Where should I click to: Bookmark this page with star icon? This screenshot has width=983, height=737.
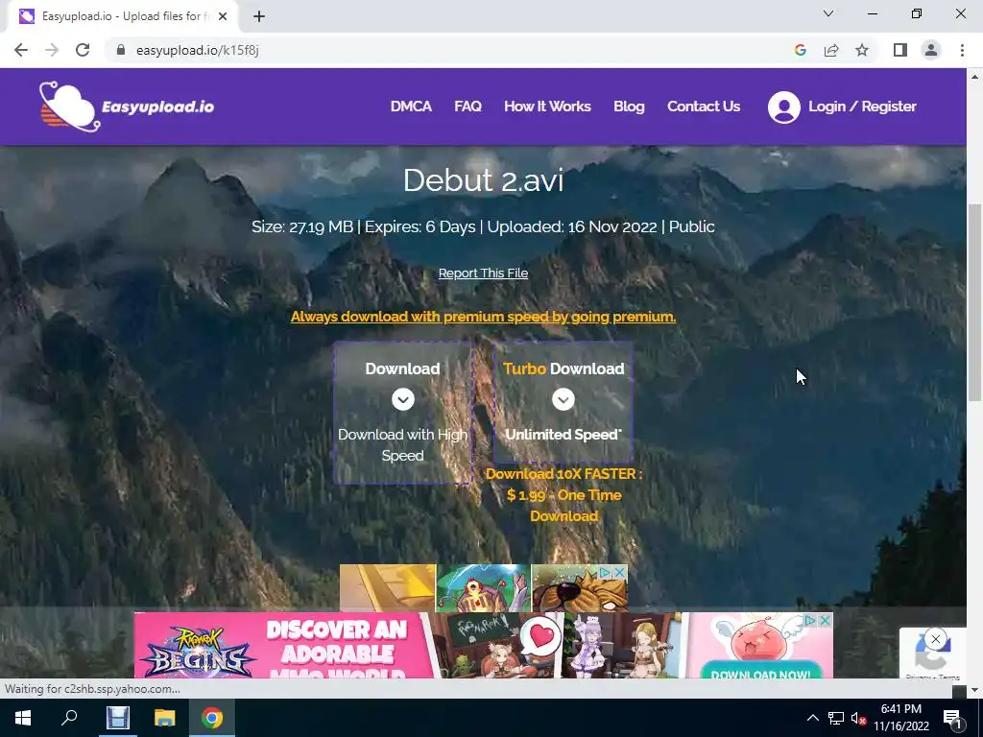tap(862, 50)
